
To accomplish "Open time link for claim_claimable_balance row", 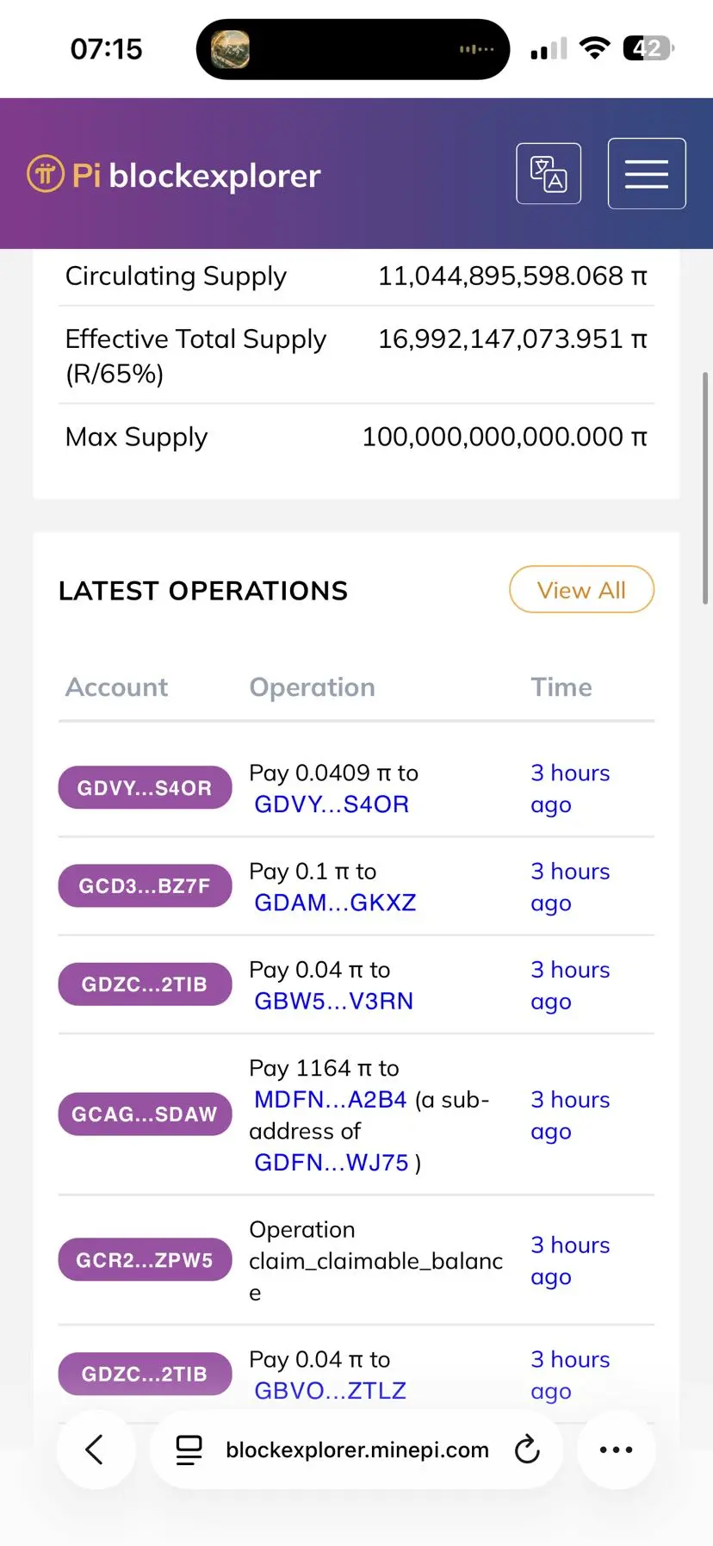I will [x=570, y=1260].
